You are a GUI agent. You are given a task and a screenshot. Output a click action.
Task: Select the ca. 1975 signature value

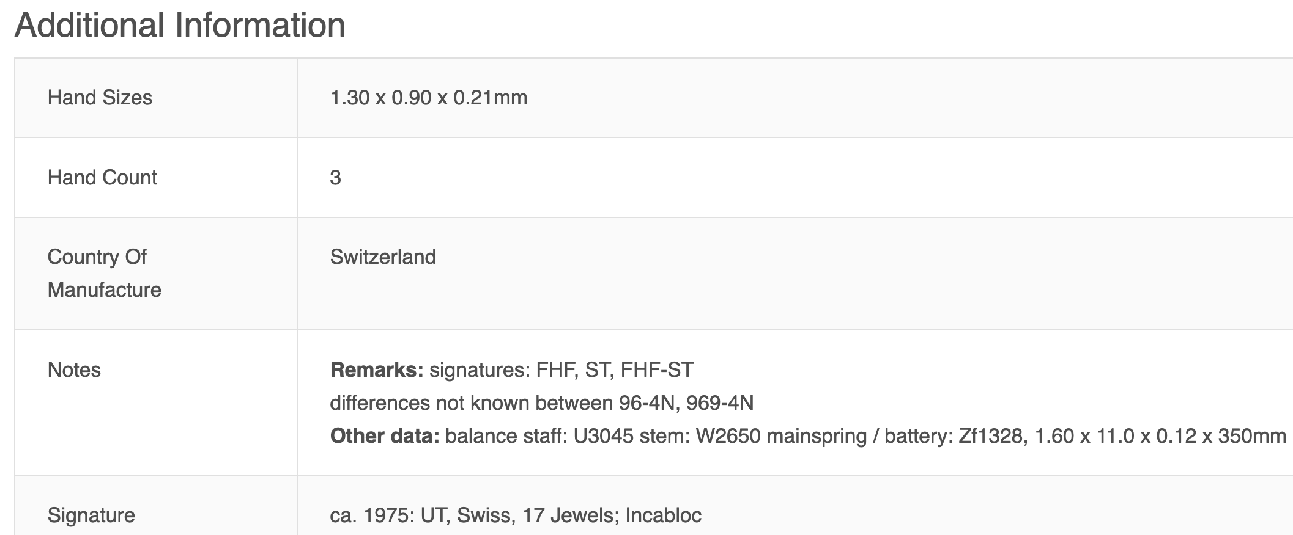[516, 515]
